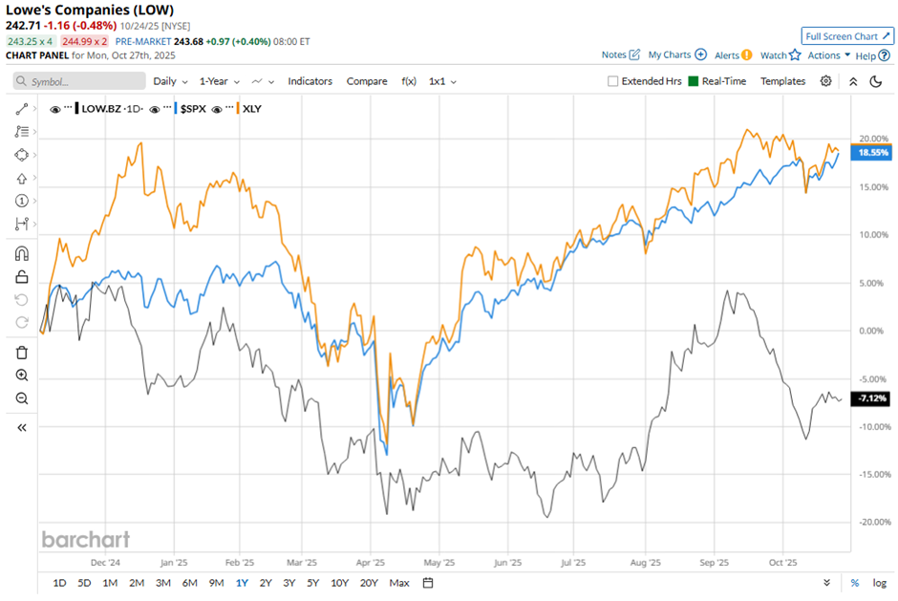Zoom out of the chart
898x601 pixels.
click(22, 398)
